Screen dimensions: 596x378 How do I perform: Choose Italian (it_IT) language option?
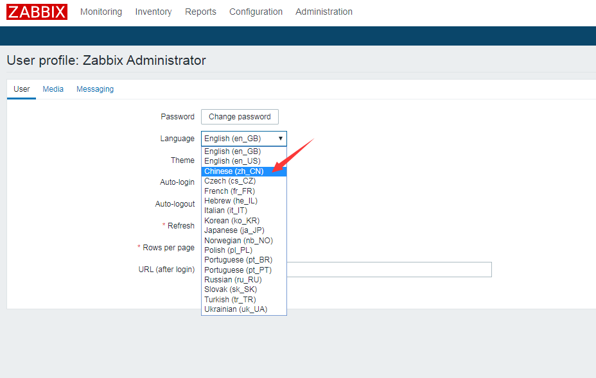click(244, 210)
